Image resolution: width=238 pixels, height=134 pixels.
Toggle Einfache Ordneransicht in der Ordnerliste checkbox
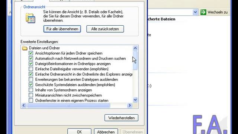click(31, 74)
